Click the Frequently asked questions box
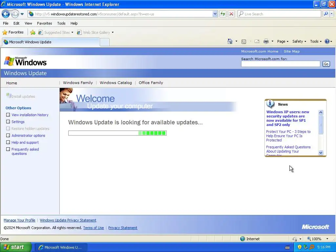Viewport: 336px width, 252px height. point(8,149)
